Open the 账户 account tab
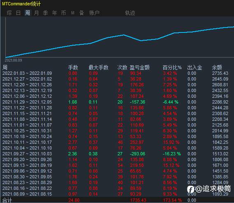This screenshot has width=234, height=203. pos(94,13)
